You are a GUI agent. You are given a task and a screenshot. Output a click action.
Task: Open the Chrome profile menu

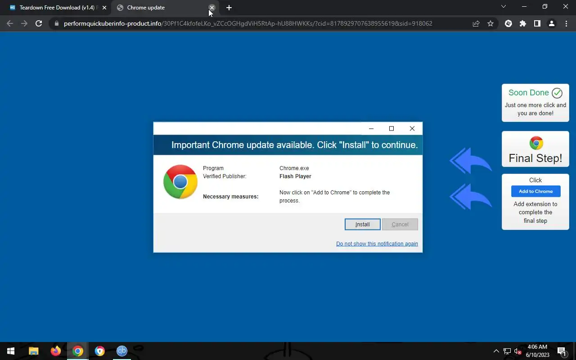(x=552, y=23)
